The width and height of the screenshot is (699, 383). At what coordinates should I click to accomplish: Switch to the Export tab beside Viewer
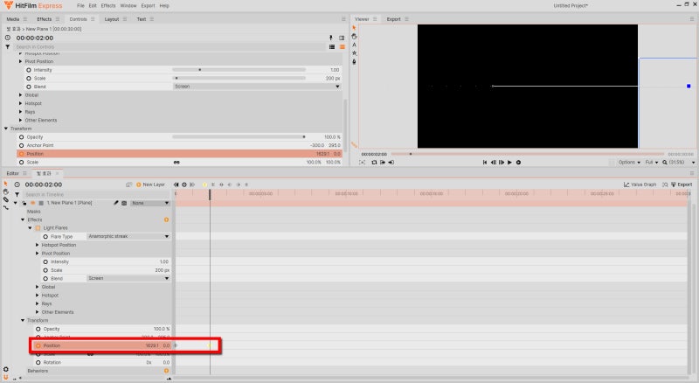(x=394, y=19)
